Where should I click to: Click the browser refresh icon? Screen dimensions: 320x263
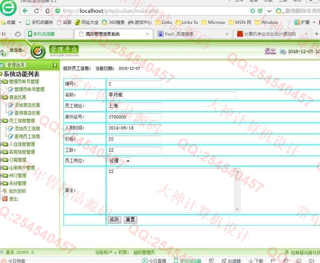(x=37, y=11)
